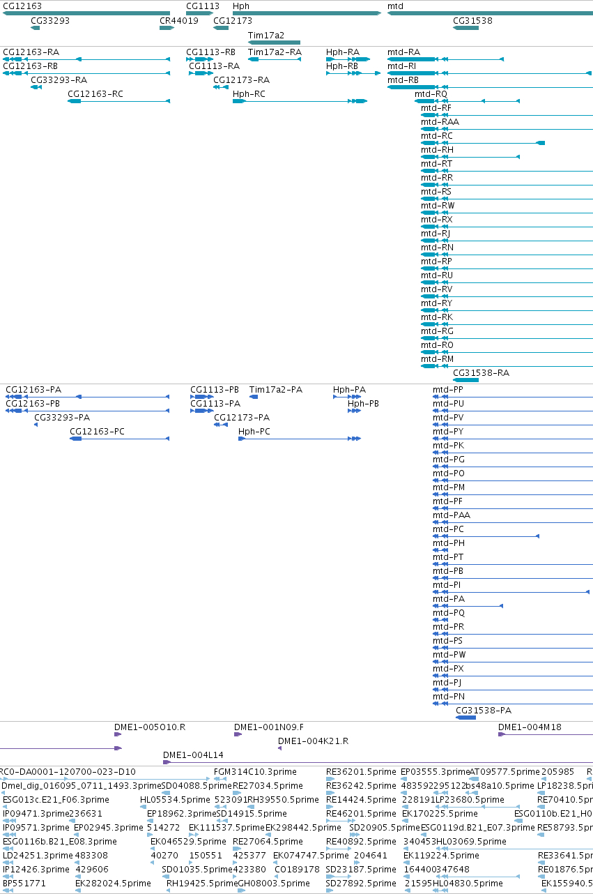Select the Tim17a2-PA protein label
Screen dimensions: 593x894
[276, 390]
